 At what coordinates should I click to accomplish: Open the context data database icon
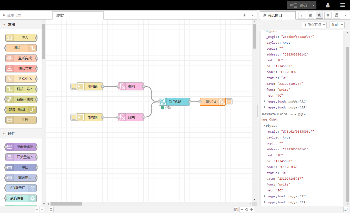tap(337, 15)
